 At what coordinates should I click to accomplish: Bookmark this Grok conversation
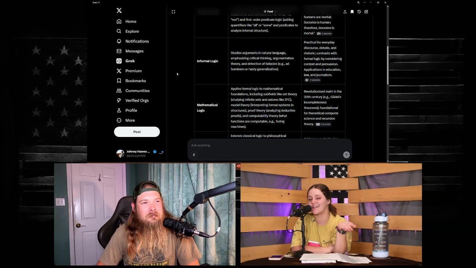352,12
